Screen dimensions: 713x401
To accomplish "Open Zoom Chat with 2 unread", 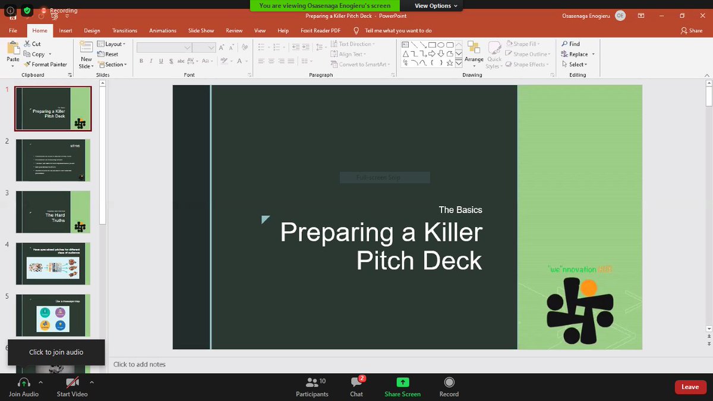I will [x=356, y=387].
